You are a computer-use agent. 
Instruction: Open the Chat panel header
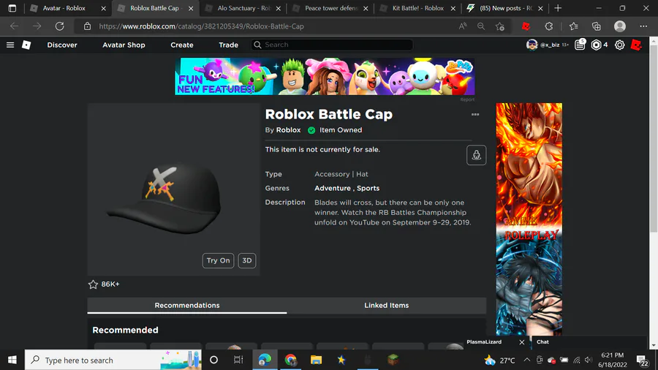pyautogui.click(x=588, y=342)
